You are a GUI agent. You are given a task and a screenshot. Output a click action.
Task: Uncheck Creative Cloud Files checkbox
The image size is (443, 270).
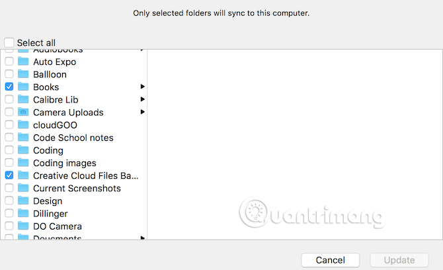point(9,175)
